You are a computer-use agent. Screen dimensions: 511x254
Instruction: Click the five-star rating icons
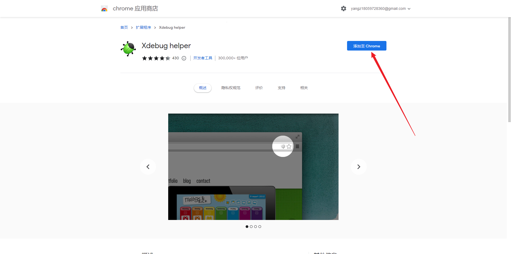(x=156, y=58)
